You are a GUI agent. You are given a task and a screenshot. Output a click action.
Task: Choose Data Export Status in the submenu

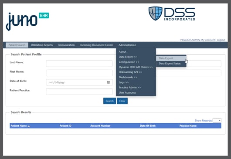pyautogui.click(x=171, y=64)
